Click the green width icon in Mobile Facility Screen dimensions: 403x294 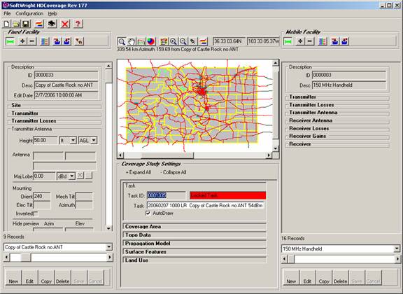pyautogui.click(x=288, y=41)
